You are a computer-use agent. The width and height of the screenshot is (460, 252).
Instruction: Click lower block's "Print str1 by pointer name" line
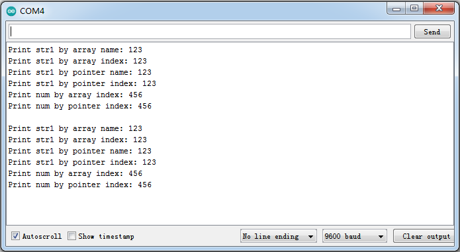(x=80, y=151)
